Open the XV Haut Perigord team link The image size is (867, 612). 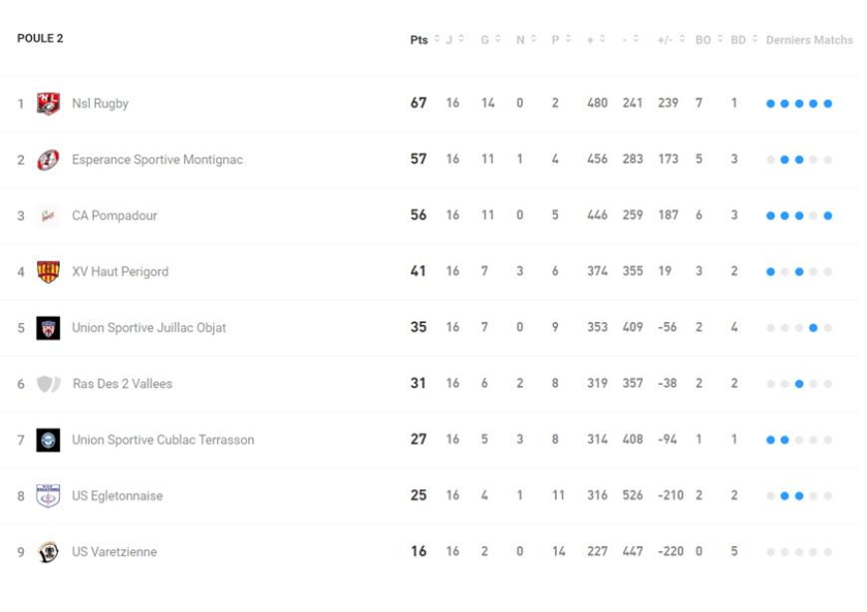[x=120, y=272]
